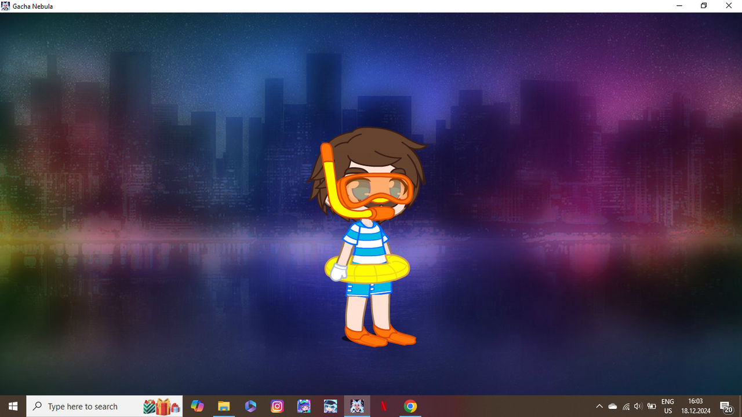Check the battery status tray icon
This screenshot has width=742, height=417.
tap(652, 406)
